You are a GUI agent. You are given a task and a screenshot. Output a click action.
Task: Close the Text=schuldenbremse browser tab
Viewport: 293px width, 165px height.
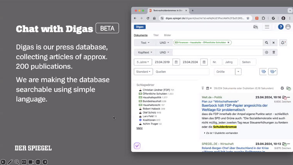pyautogui.click(x=186, y=10)
